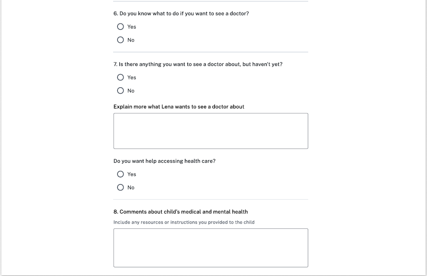Screen dimensions: 427x276
Task: Click the 'Yes' label text under question 6
Action: (x=132, y=27)
